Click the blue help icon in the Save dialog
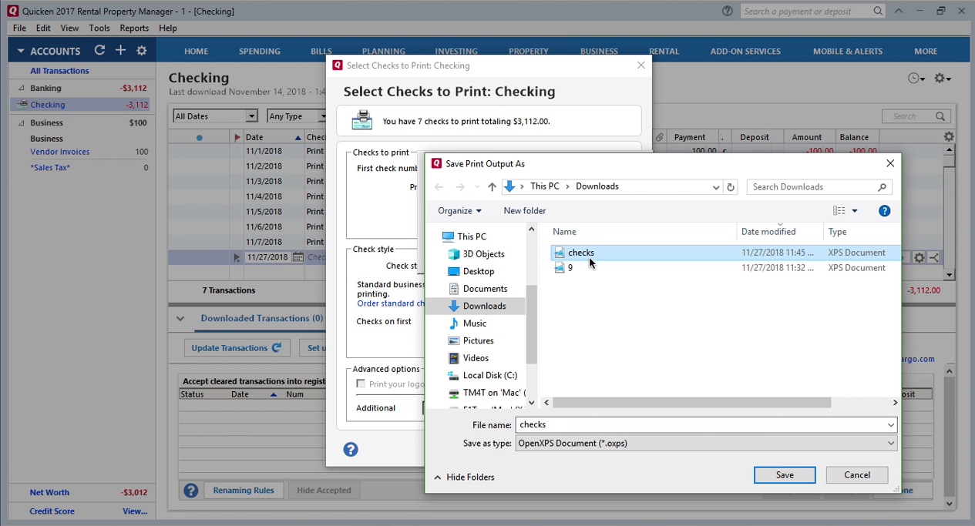975x526 pixels. click(x=884, y=211)
